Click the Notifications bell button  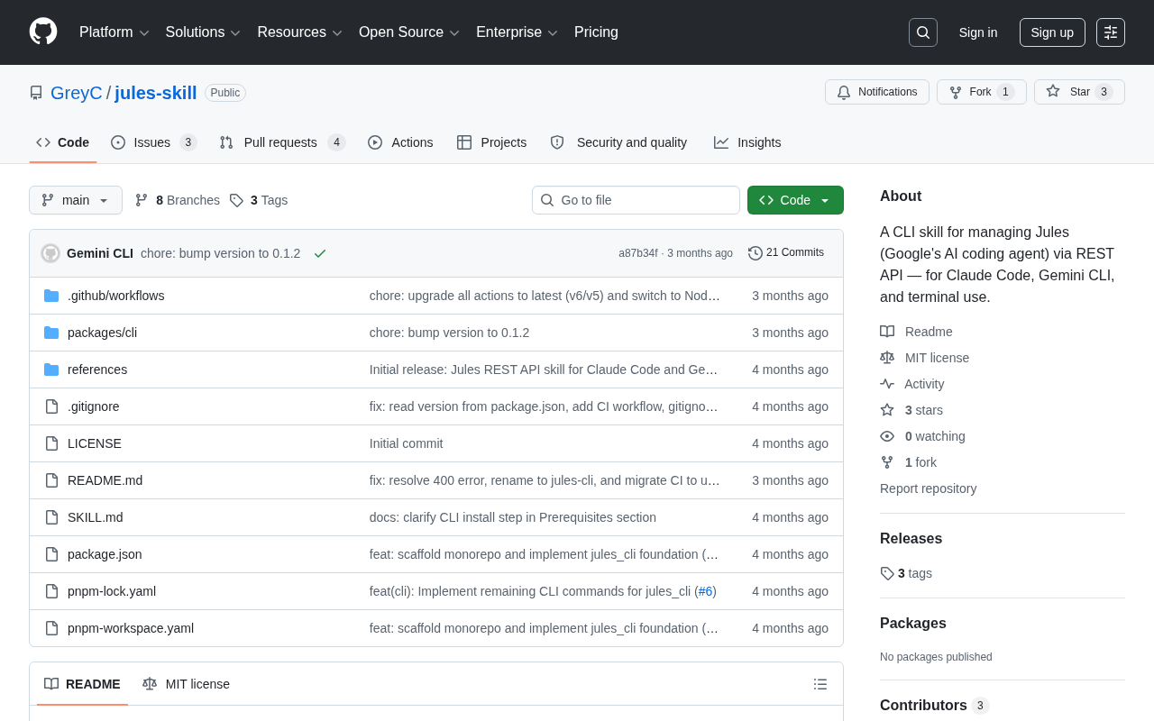[x=877, y=92]
